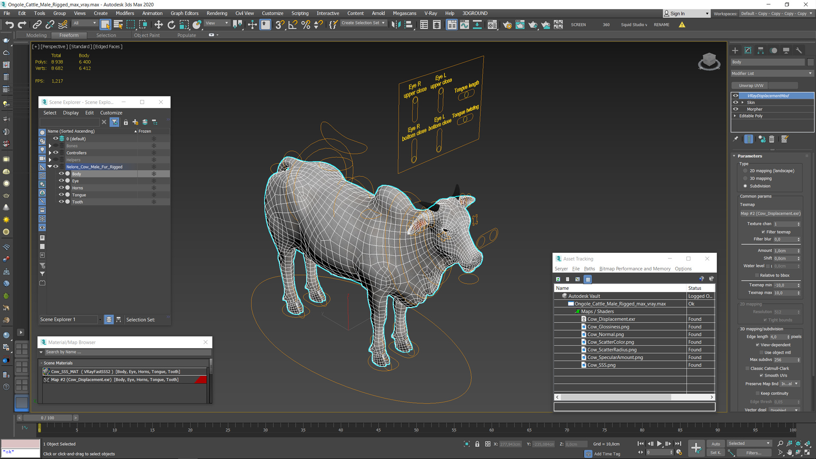This screenshot has width=816, height=459.
Task: Uncheck the Filter texmap checkbox
Action: pyautogui.click(x=763, y=232)
